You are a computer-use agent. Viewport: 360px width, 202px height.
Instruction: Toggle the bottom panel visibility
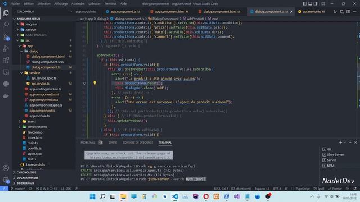click(310, 4)
